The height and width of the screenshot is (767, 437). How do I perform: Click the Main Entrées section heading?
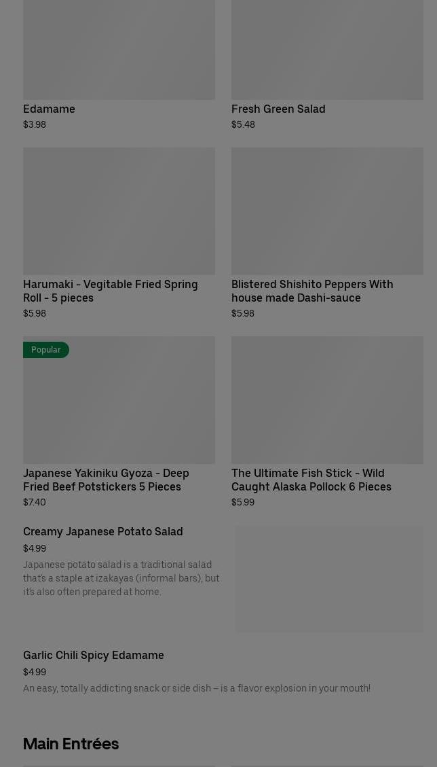tap(71, 744)
